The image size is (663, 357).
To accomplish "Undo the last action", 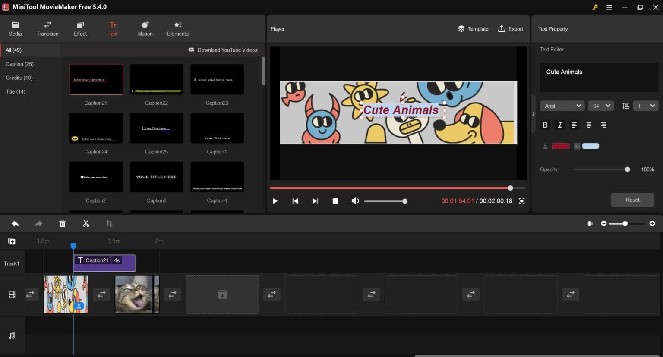I will pyautogui.click(x=15, y=223).
